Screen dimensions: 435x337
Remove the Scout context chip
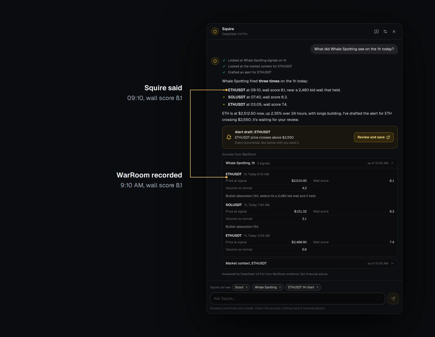click(x=247, y=287)
